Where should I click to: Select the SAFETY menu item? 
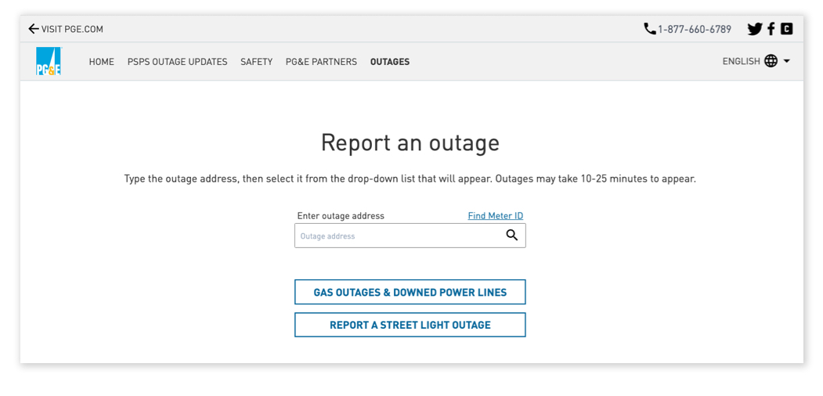pos(256,62)
